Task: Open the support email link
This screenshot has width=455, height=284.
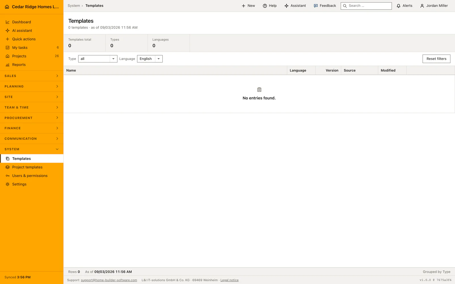Action: click(109, 280)
